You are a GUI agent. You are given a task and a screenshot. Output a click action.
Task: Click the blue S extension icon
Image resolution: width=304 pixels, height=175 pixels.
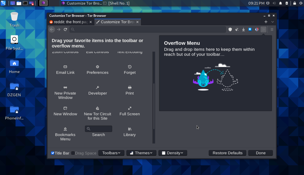tap(250, 30)
